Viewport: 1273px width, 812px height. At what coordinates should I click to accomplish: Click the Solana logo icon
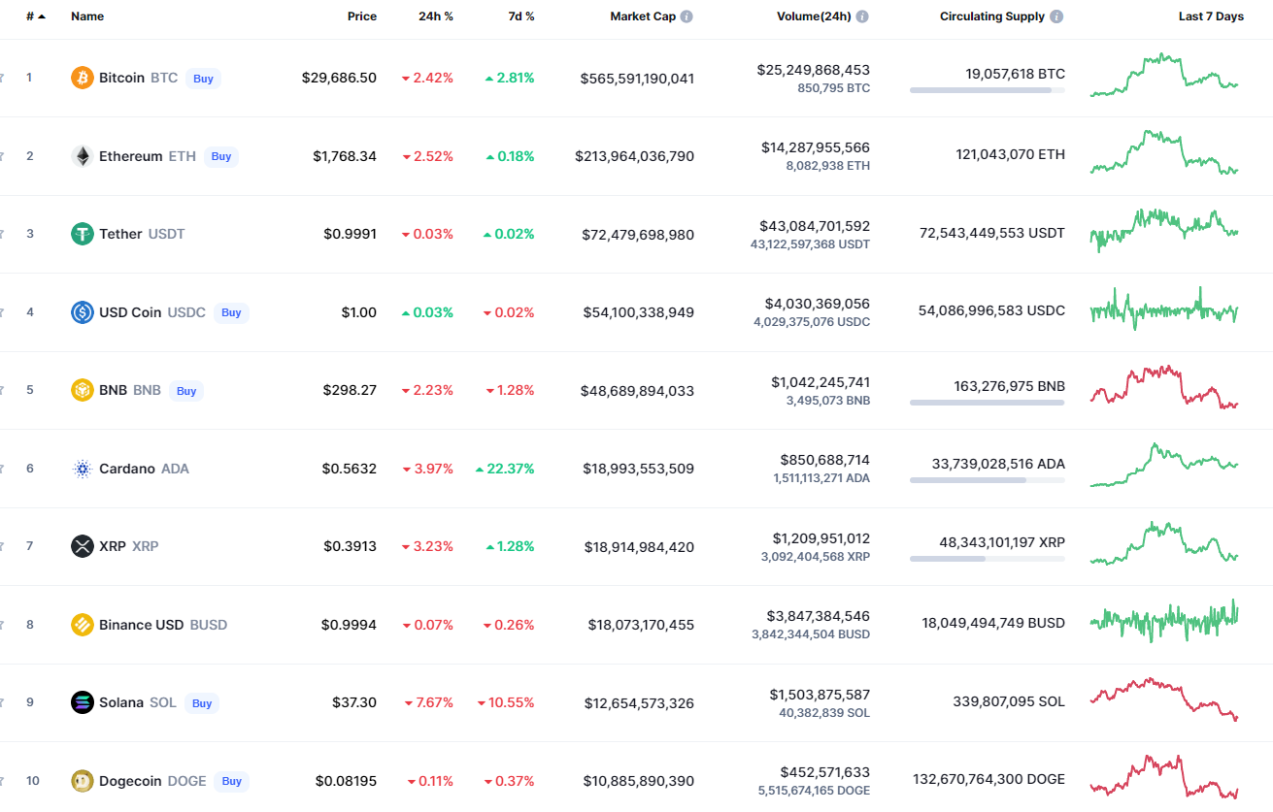[x=83, y=702]
